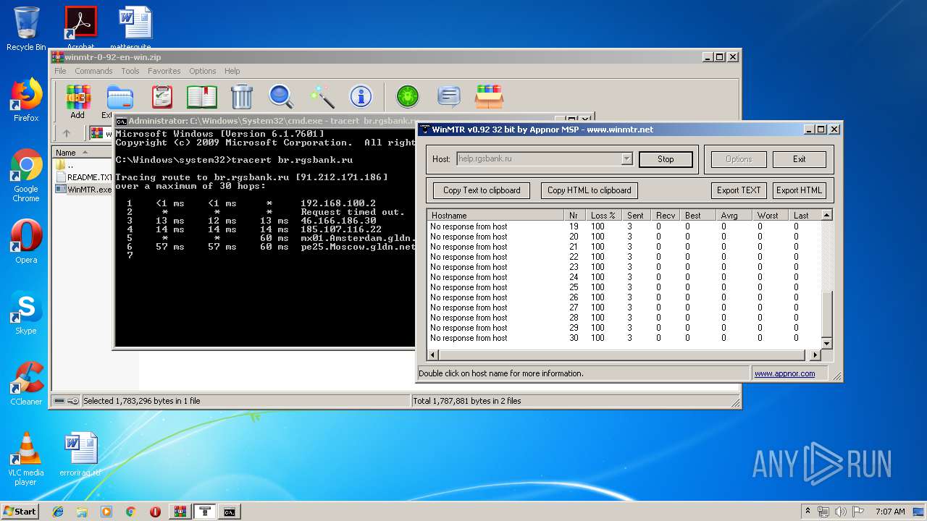Click the Info icon in WinRAR toolbar
Image resolution: width=927 pixels, height=521 pixels.
click(361, 97)
